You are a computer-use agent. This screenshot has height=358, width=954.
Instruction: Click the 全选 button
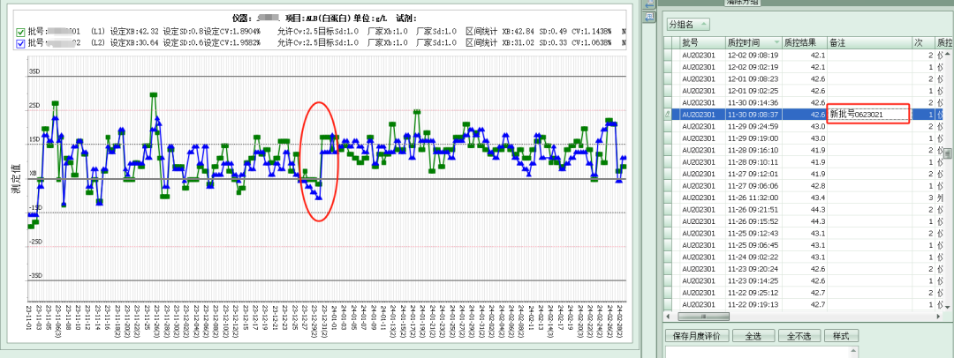pos(753,335)
